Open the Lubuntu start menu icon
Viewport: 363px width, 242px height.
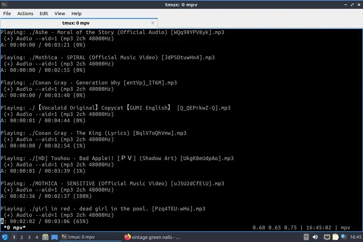(5, 237)
